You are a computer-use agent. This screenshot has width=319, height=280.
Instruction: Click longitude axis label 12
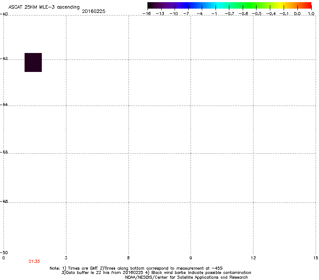point(253,258)
